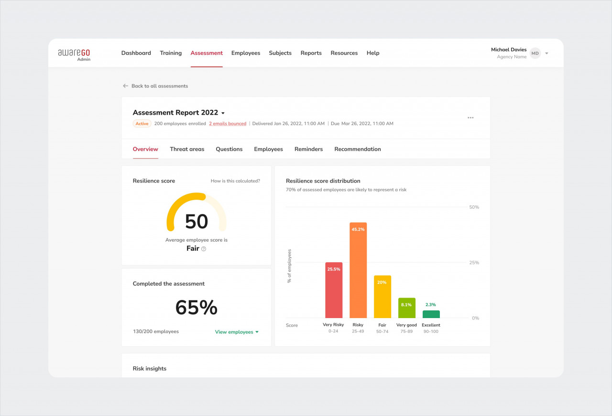612x416 pixels.
Task: Click the 2 emails bounced link
Action: click(228, 124)
